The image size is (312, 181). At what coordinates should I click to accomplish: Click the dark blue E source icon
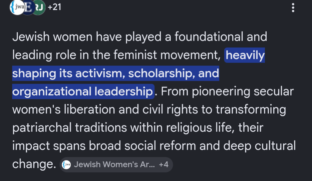coord(28,7)
